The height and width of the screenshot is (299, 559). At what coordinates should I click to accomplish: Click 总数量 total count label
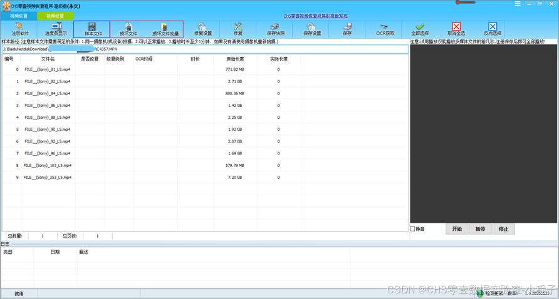click(x=14, y=236)
